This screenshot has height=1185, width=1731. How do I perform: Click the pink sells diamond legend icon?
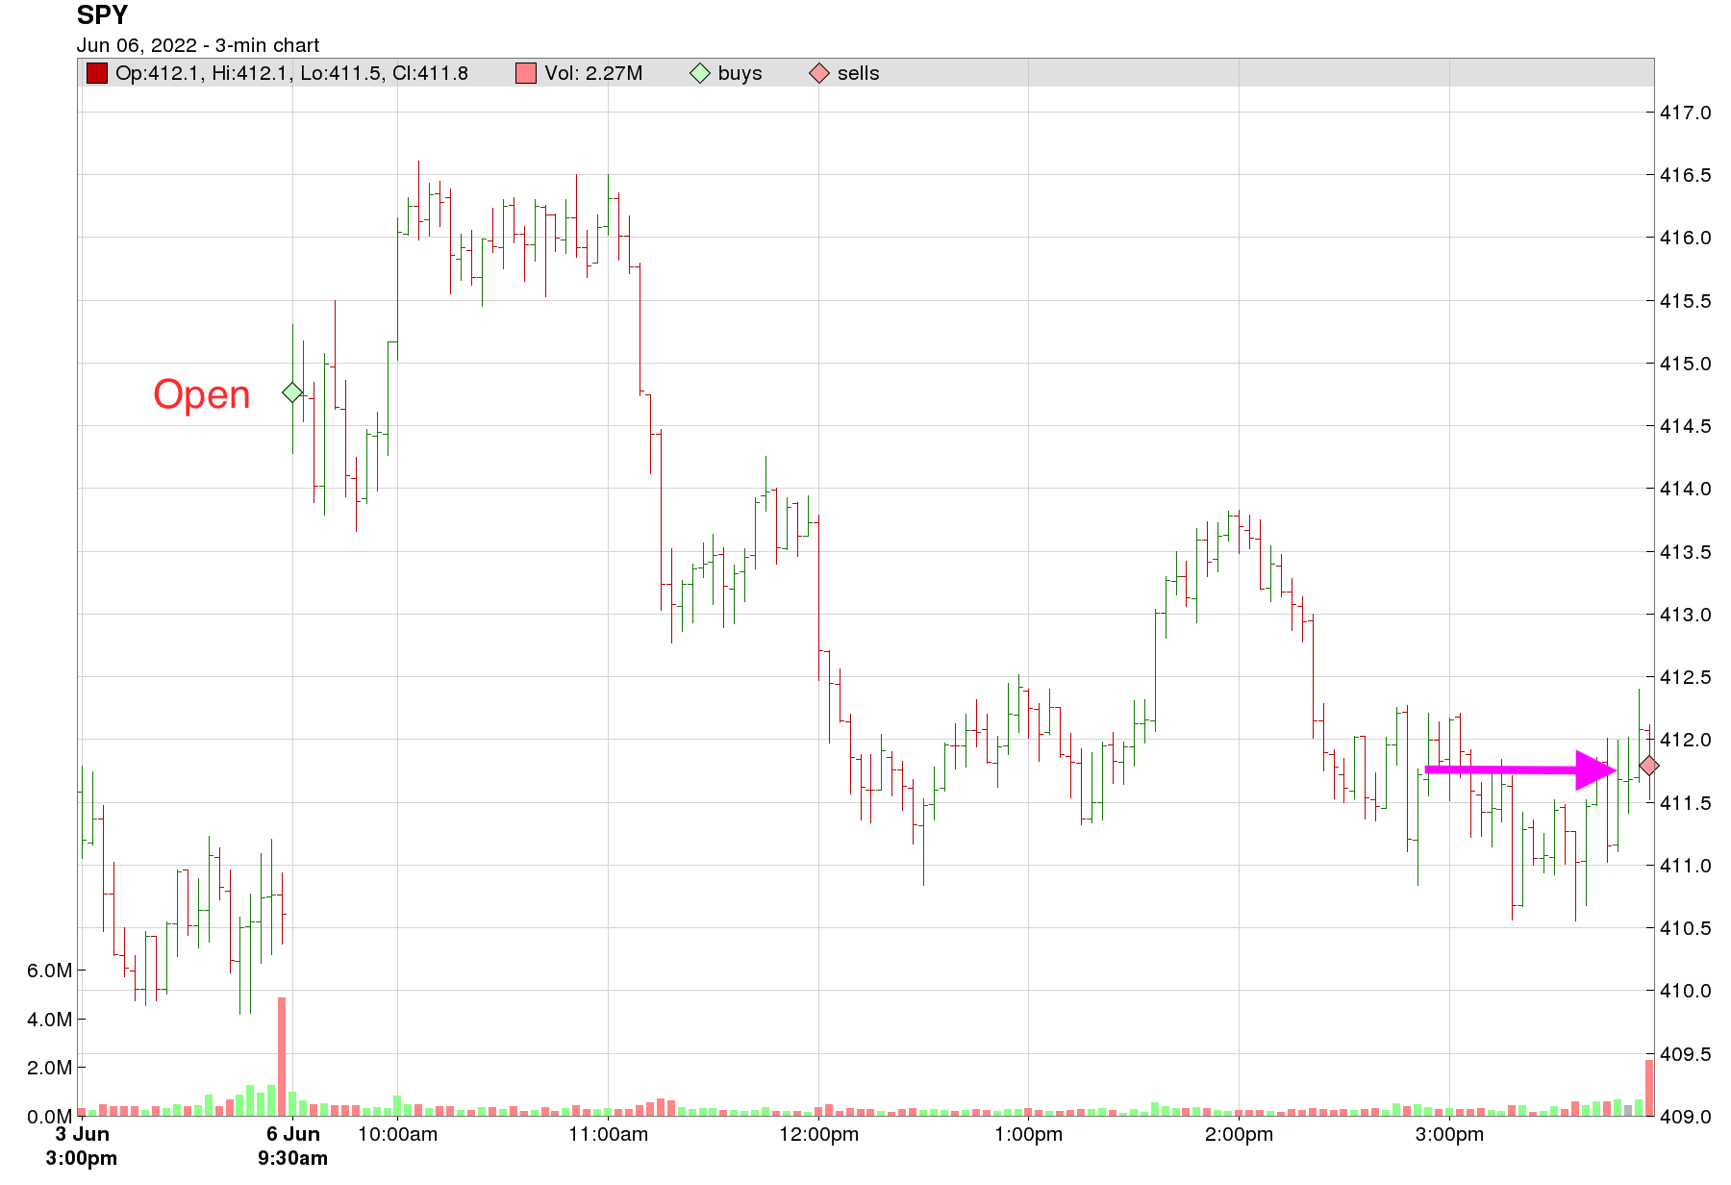pyautogui.click(x=819, y=73)
